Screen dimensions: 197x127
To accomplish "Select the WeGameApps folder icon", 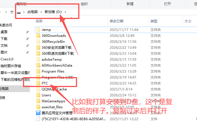I will 38,101.
